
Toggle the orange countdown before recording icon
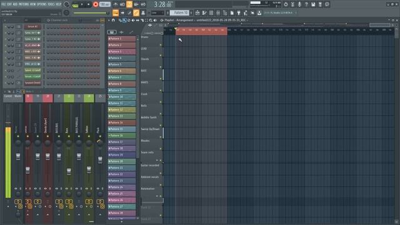click(x=129, y=4)
